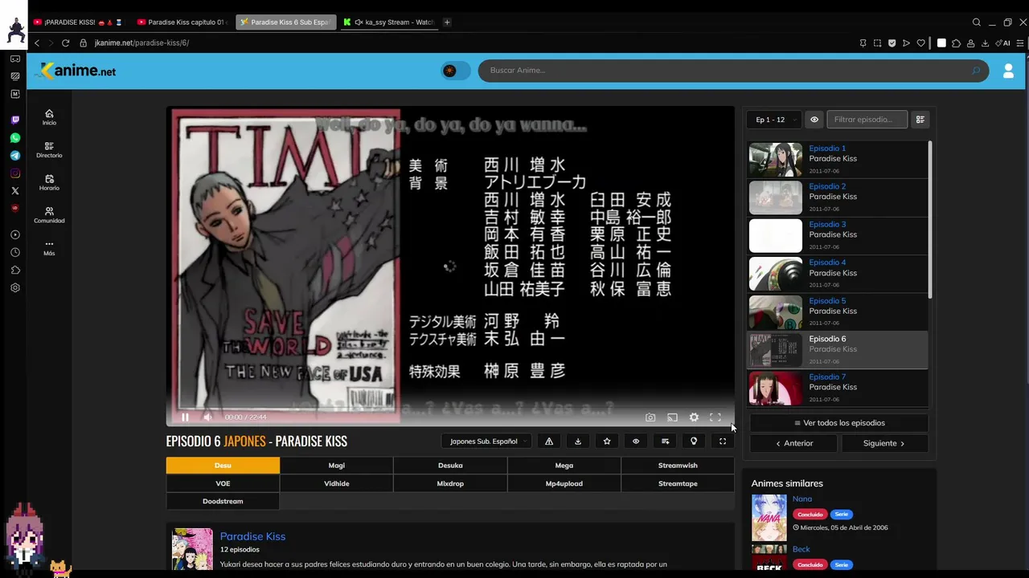Enter player fullscreen mode
The width and height of the screenshot is (1029, 578).
click(x=715, y=417)
